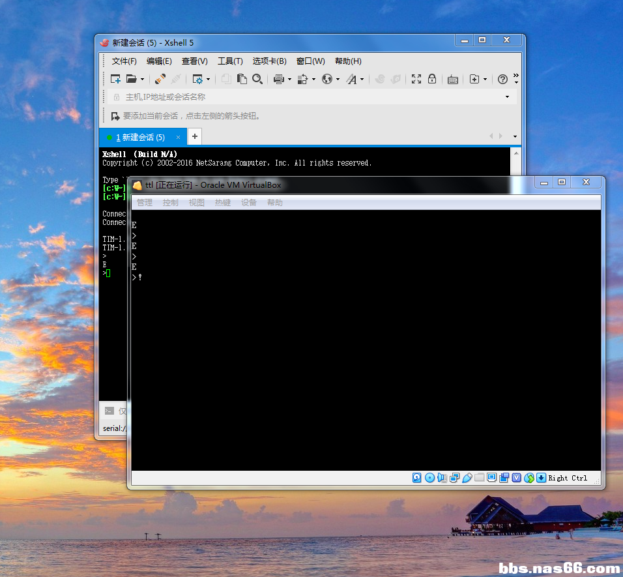This screenshot has width=623, height=577.
Task: Expand the Xshell toolbar overflow chevron
Action: [x=515, y=78]
